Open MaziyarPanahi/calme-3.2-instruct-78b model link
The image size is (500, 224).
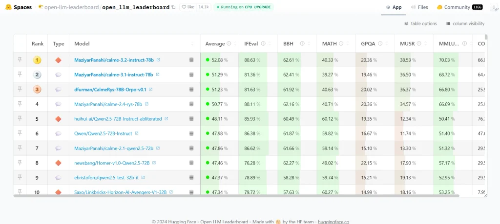(x=114, y=60)
